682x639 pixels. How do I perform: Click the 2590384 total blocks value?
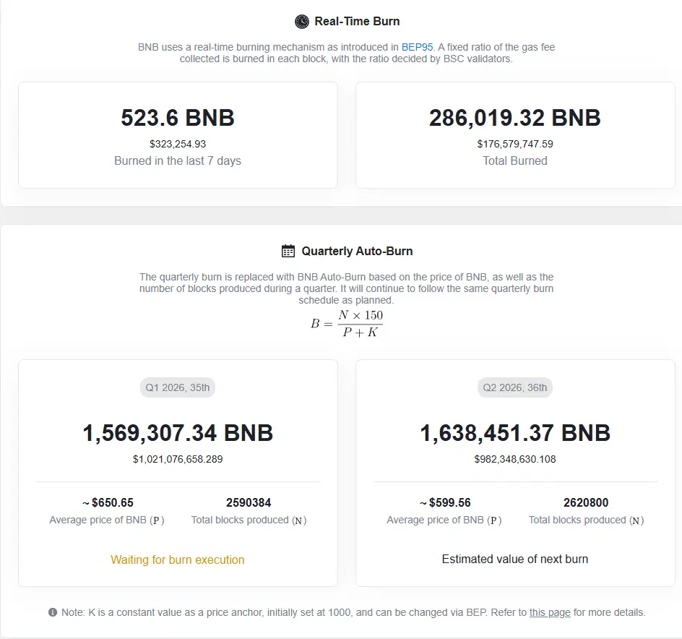pos(249,502)
